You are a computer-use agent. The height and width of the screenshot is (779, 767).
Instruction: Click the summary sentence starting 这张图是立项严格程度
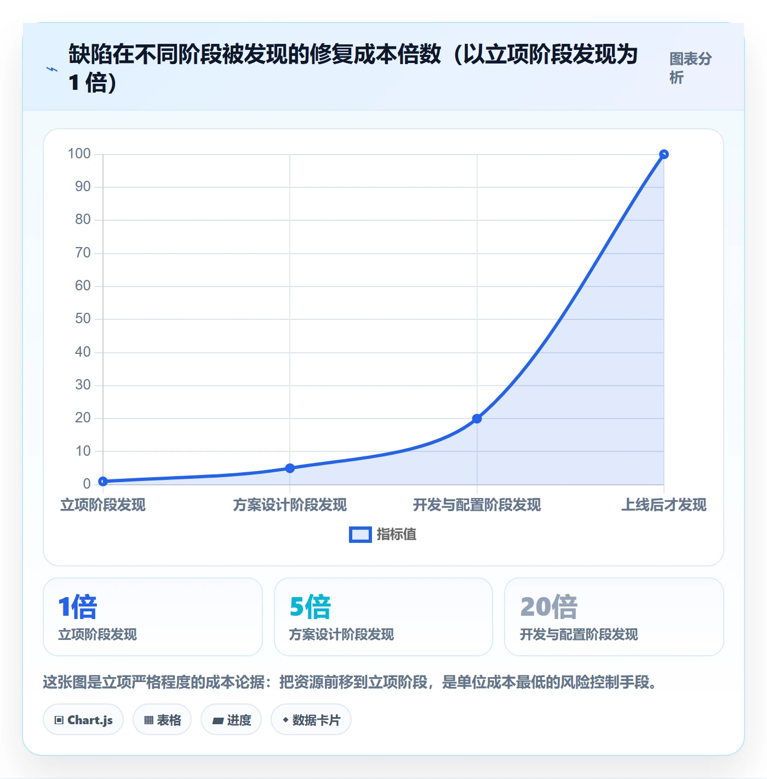(x=350, y=682)
